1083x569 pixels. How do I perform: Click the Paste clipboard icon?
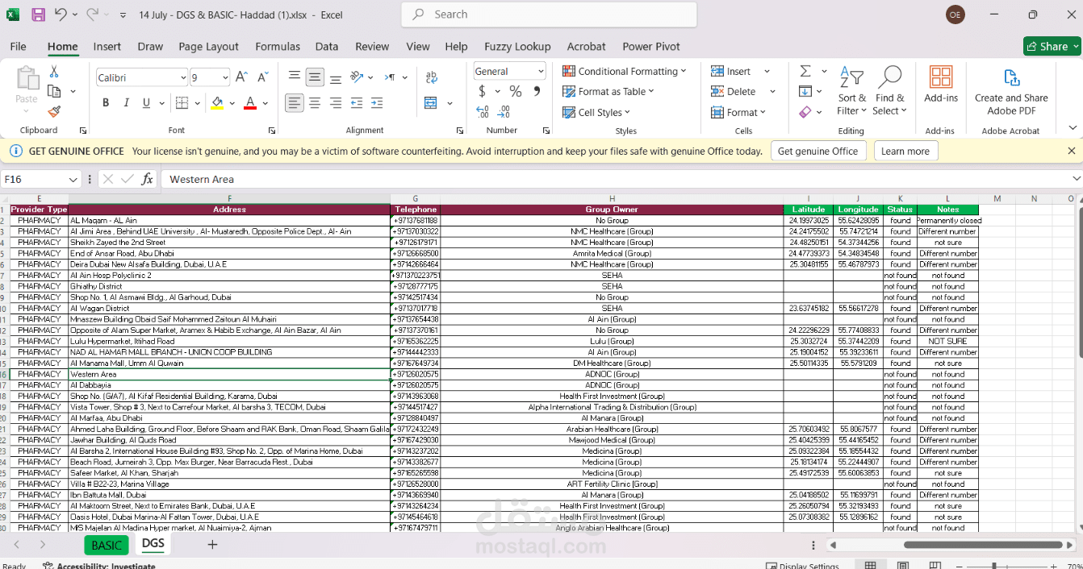tap(27, 78)
